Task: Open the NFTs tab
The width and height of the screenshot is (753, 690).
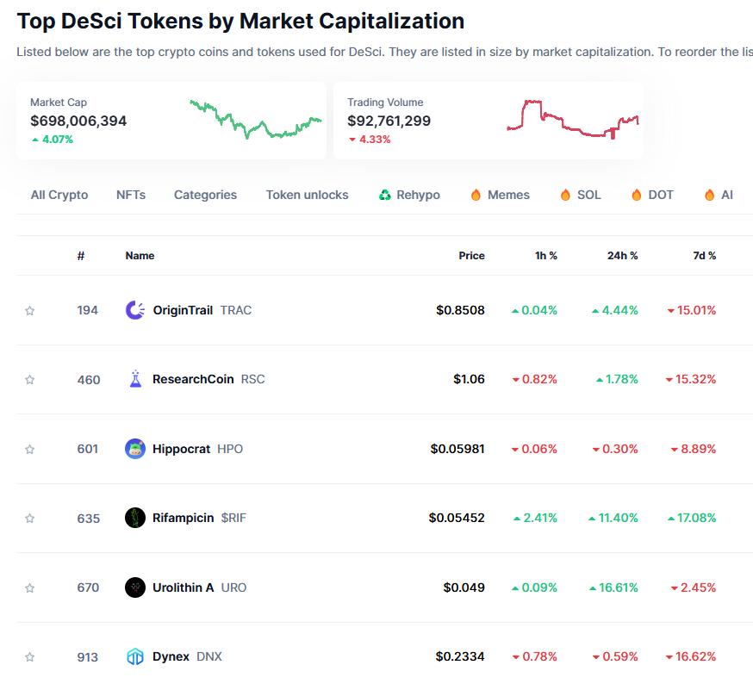Action: pyautogui.click(x=130, y=195)
